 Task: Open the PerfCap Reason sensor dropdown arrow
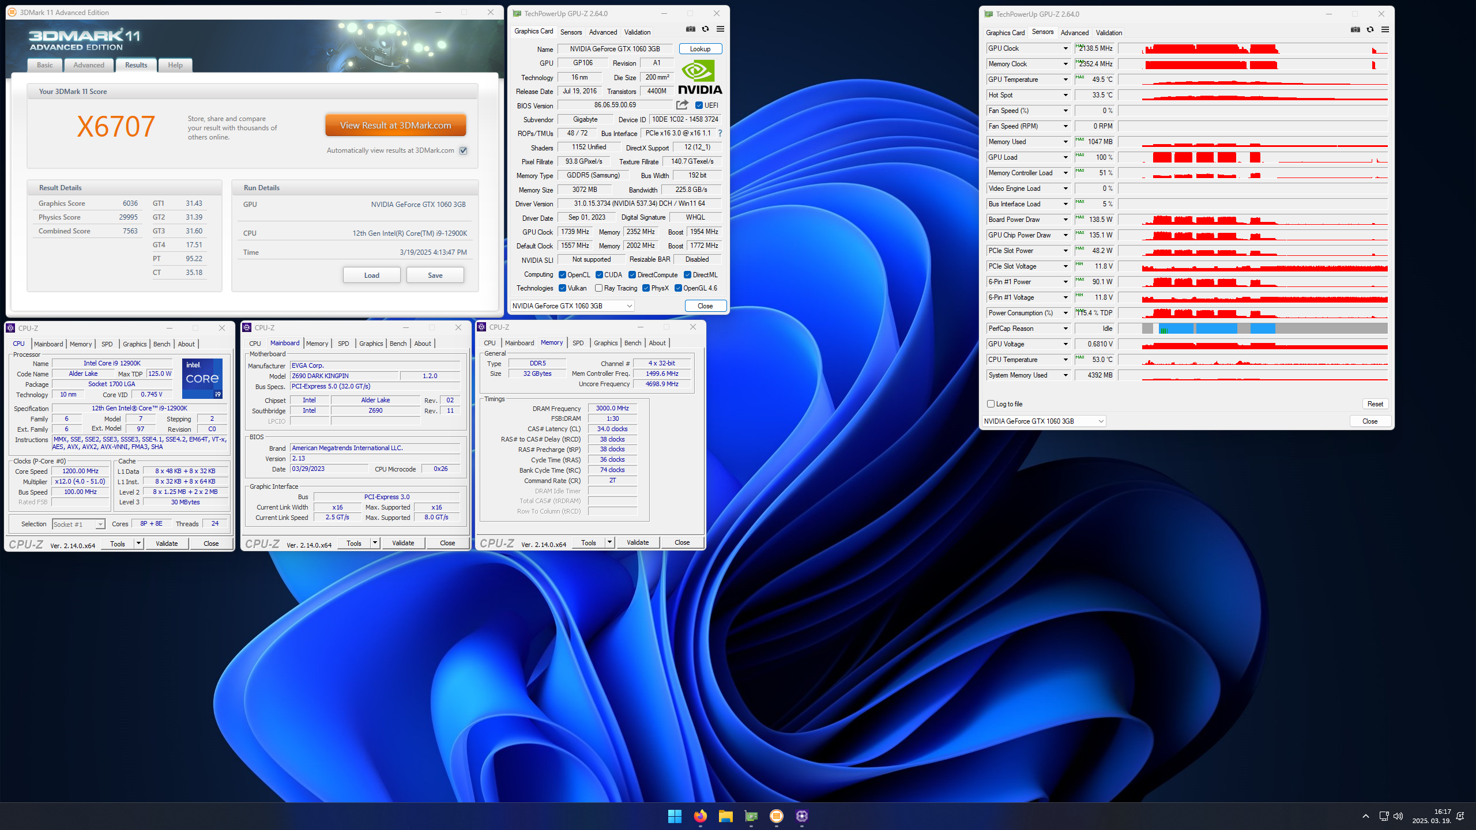click(1065, 329)
